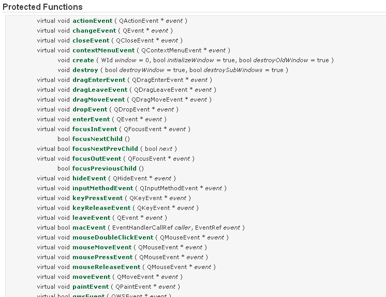Open the destroy function link
Screen dimensions: 386x297
click(x=85, y=70)
